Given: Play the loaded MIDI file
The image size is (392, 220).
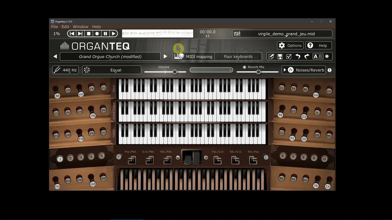Looking at the screenshot, I should 114,34.
